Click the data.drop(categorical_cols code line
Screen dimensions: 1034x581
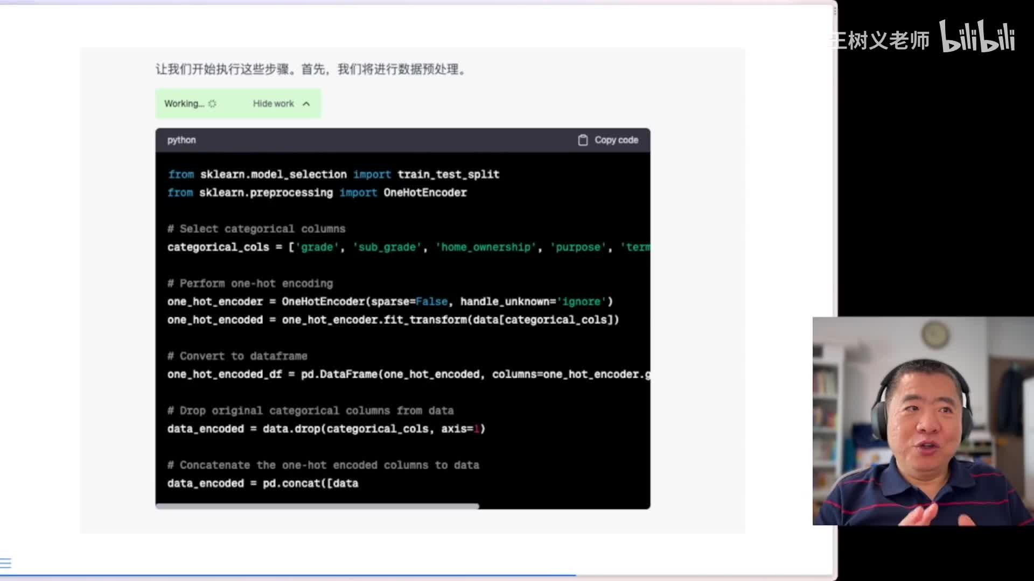tap(326, 429)
